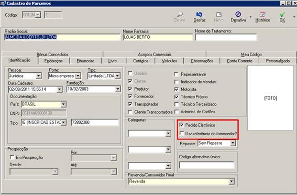297x195 pixels.
Task: Switch to the Livre tab
Action: [x=113, y=61]
